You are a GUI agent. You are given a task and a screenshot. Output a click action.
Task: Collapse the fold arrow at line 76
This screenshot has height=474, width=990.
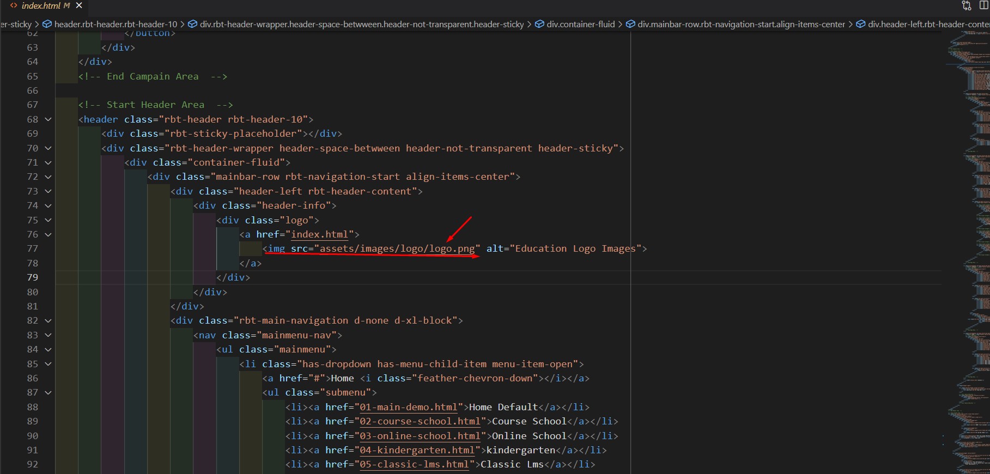[x=48, y=234]
